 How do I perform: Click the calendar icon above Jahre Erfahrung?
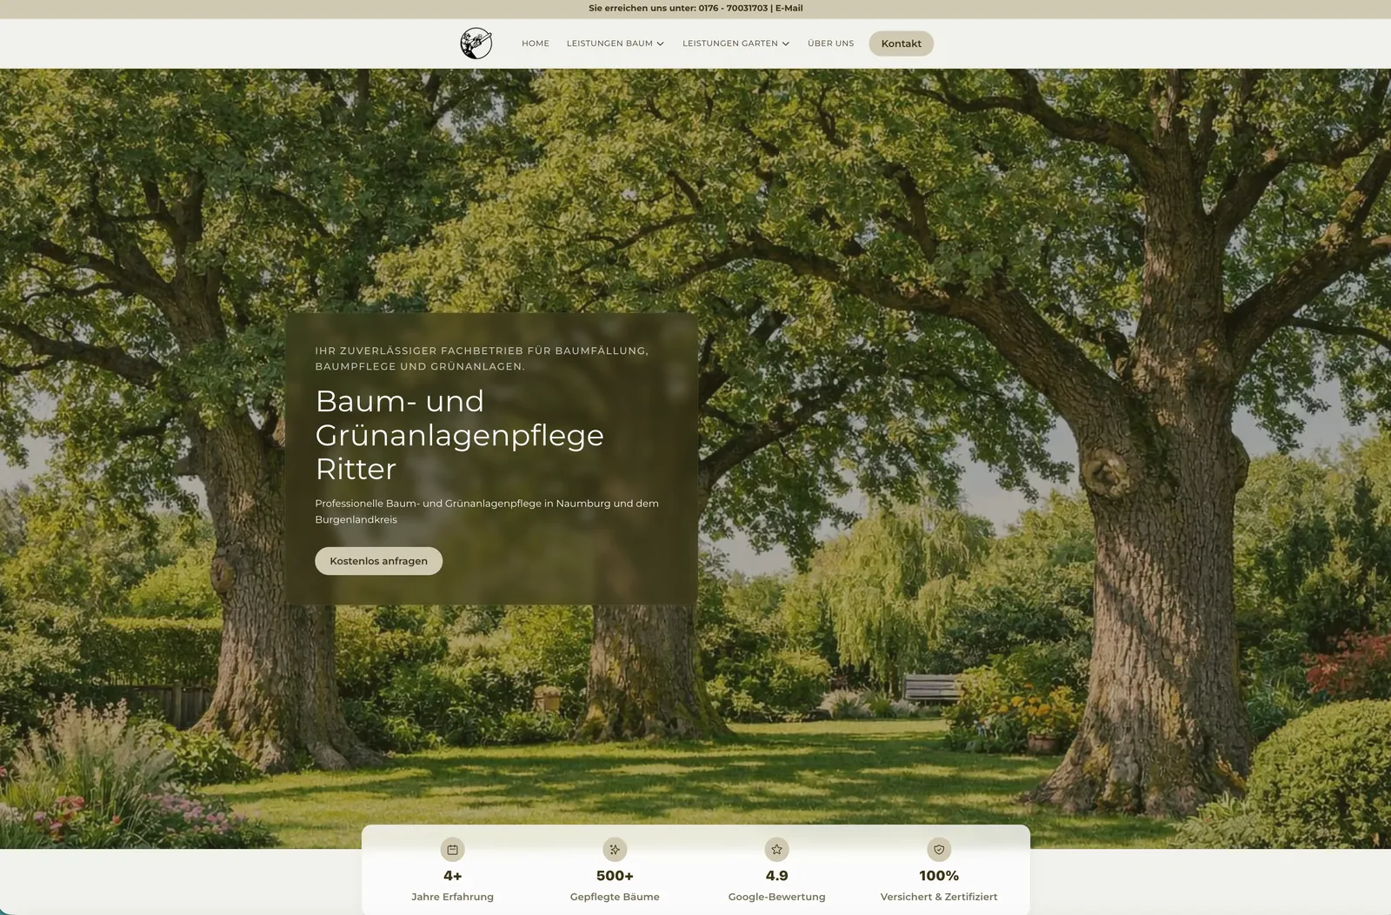tap(452, 850)
